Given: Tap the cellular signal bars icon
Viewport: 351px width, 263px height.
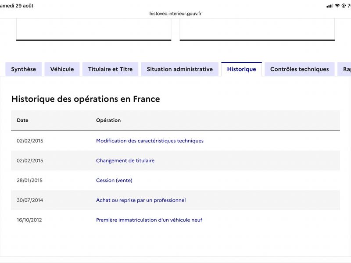Looking at the screenshot, I should (330, 6).
